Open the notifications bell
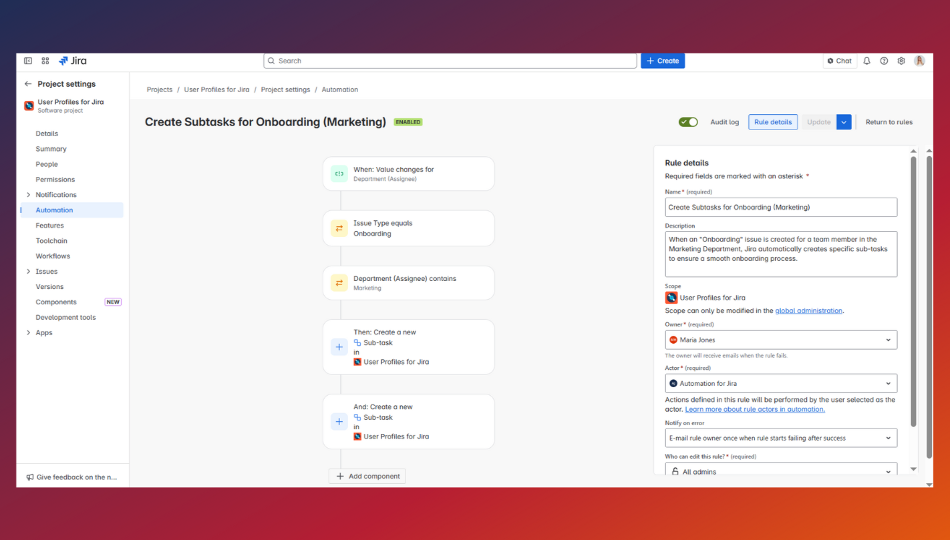 [x=866, y=61]
